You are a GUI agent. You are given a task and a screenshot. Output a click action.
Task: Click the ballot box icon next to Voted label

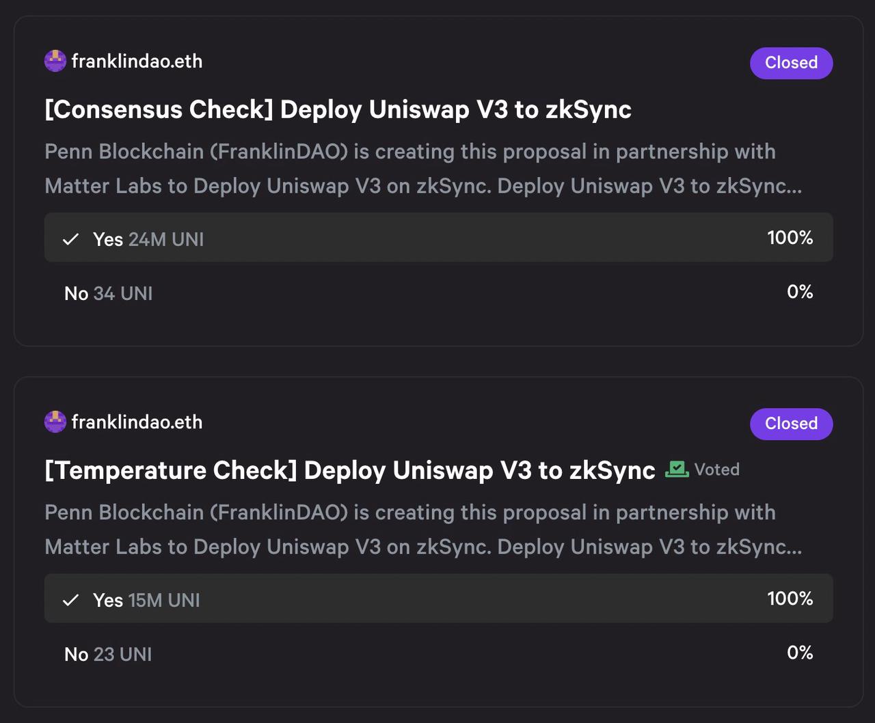(676, 469)
